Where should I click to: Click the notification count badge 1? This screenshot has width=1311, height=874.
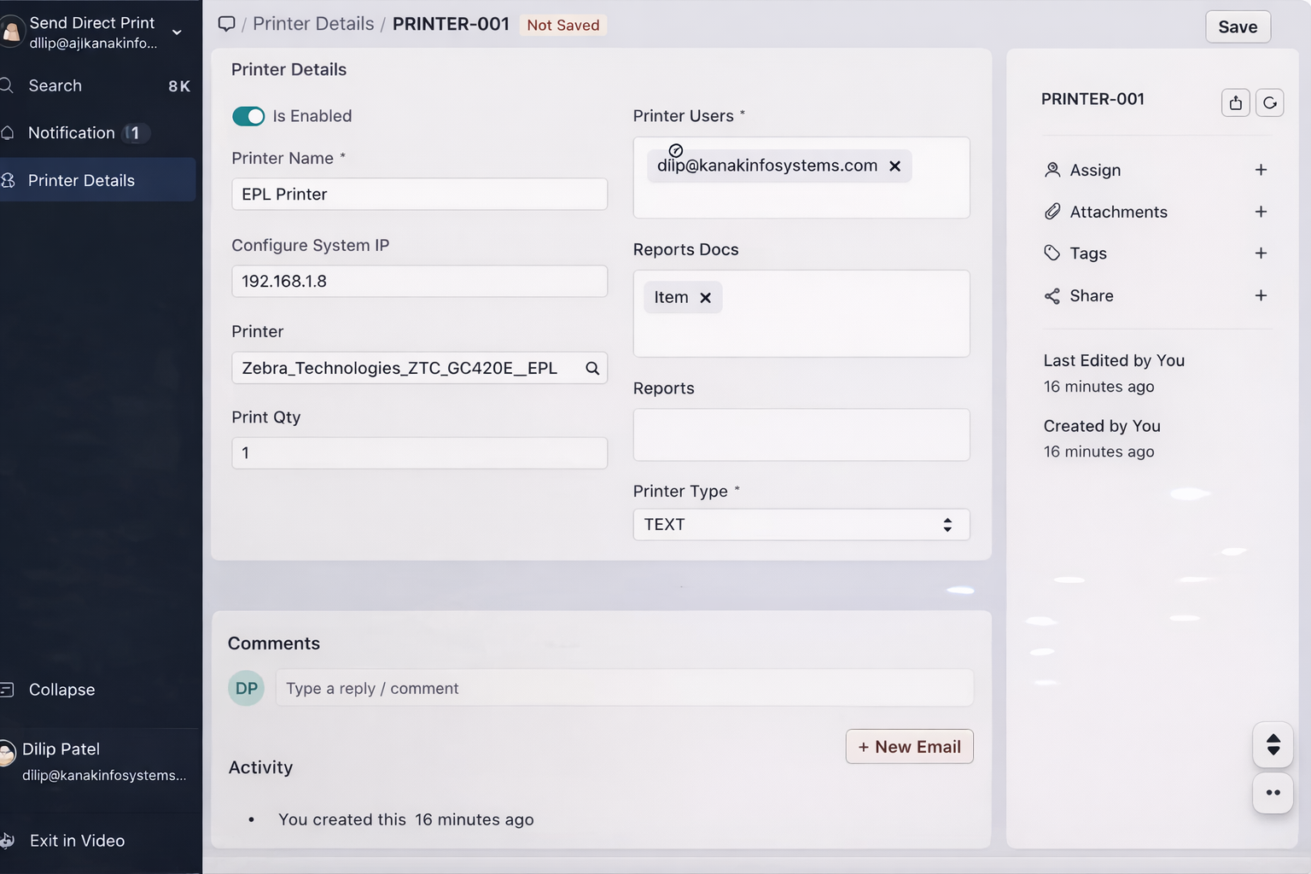tap(135, 133)
